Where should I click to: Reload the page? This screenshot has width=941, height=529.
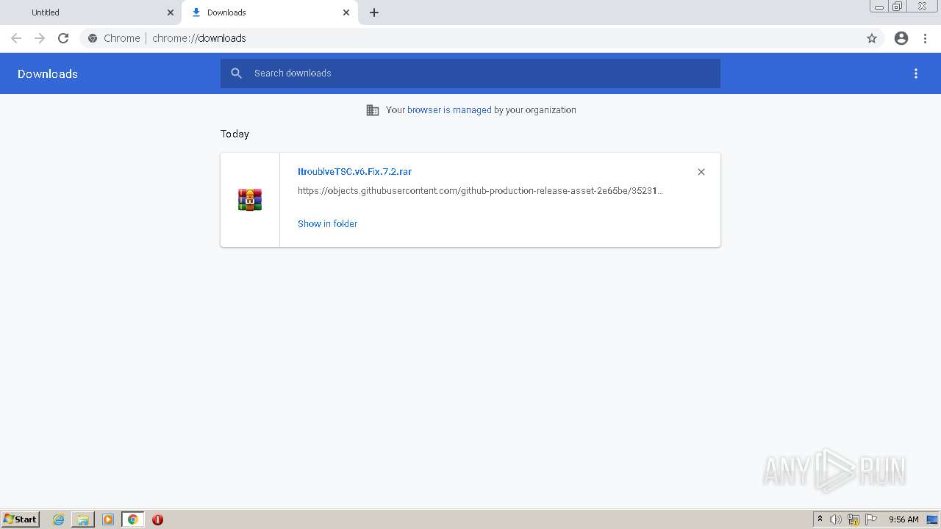coord(63,38)
